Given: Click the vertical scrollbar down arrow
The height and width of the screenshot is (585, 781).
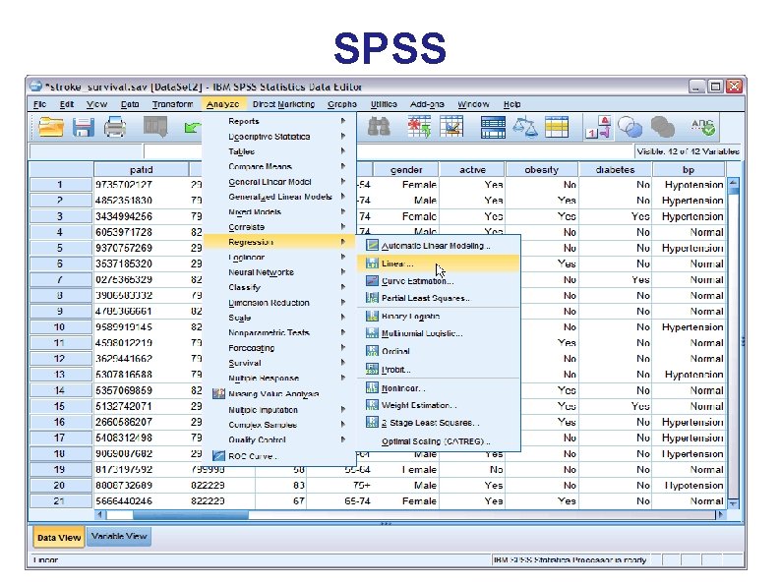Looking at the screenshot, I should 733,503.
